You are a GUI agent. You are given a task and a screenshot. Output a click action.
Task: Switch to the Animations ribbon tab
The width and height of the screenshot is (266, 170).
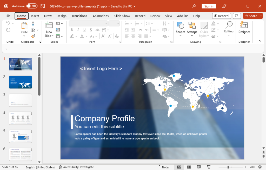(x=101, y=16)
